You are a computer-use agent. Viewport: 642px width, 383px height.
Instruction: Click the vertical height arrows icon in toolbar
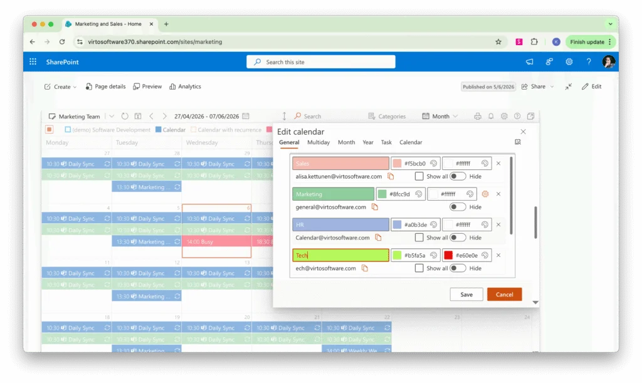[284, 116]
